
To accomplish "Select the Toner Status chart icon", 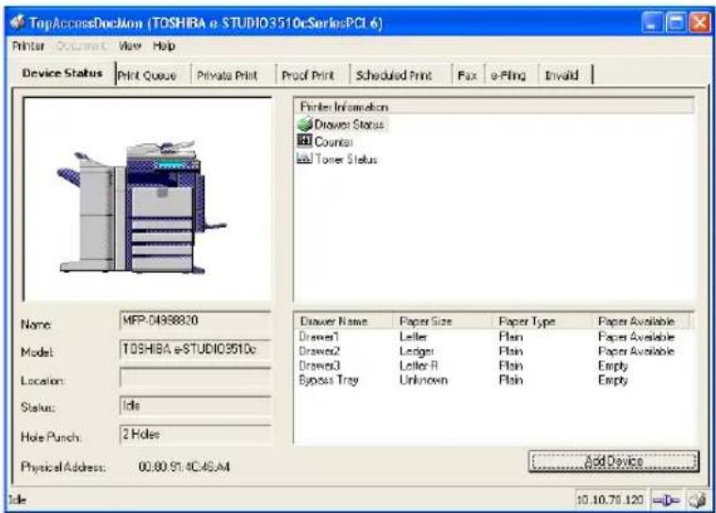I will [304, 158].
